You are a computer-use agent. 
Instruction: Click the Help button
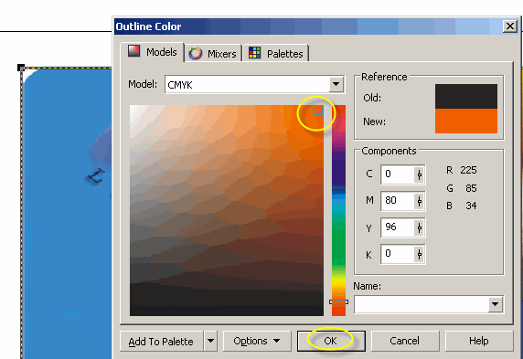coord(479,341)
